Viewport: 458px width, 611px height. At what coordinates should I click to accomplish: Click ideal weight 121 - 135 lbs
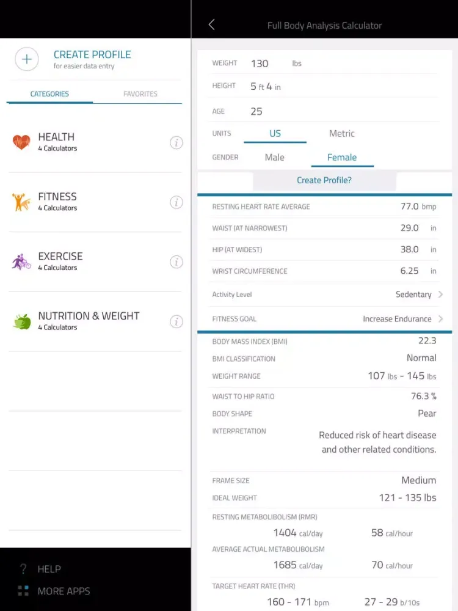coord(407,497)
